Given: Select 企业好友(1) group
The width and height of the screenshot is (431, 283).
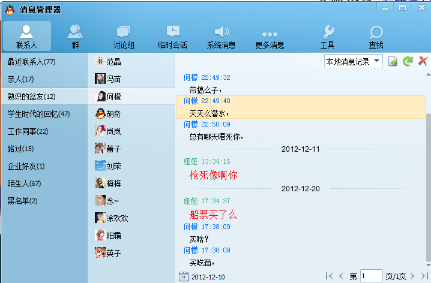Looking at the screenshot, I should (x=44, y=166).
